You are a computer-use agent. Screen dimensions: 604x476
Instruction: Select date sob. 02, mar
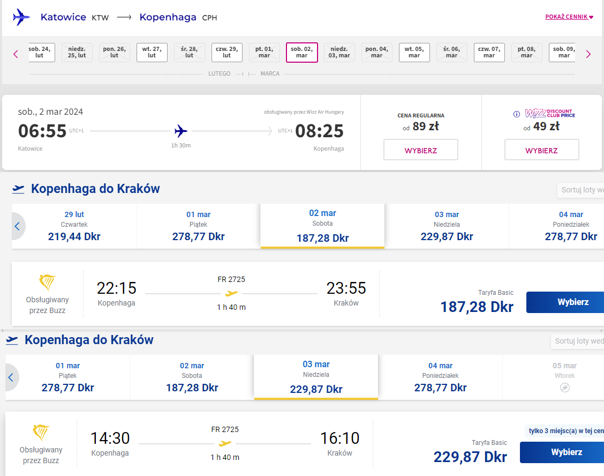(x=301, y=53)
